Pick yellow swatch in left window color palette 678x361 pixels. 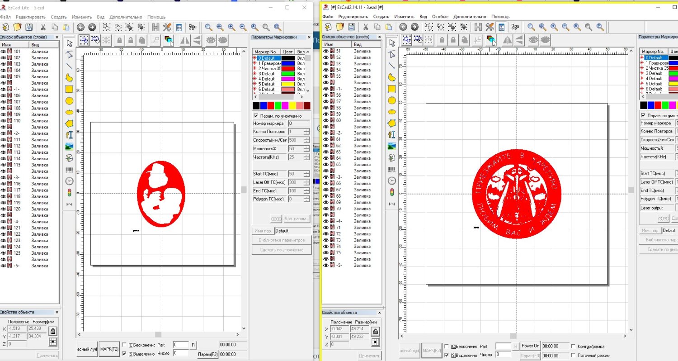coord(292,105)
